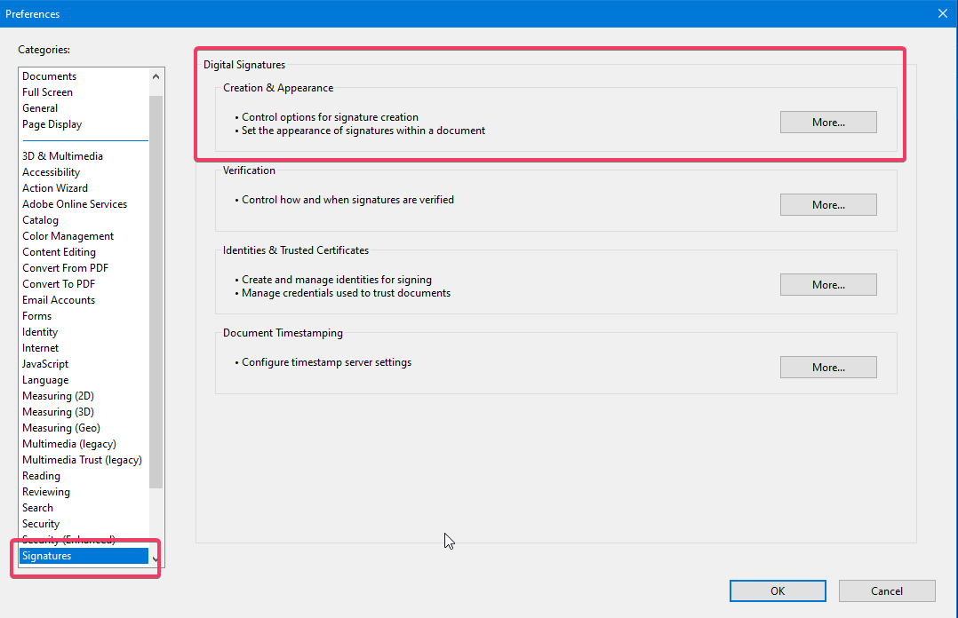Select Color Management category

pos(68,236)
